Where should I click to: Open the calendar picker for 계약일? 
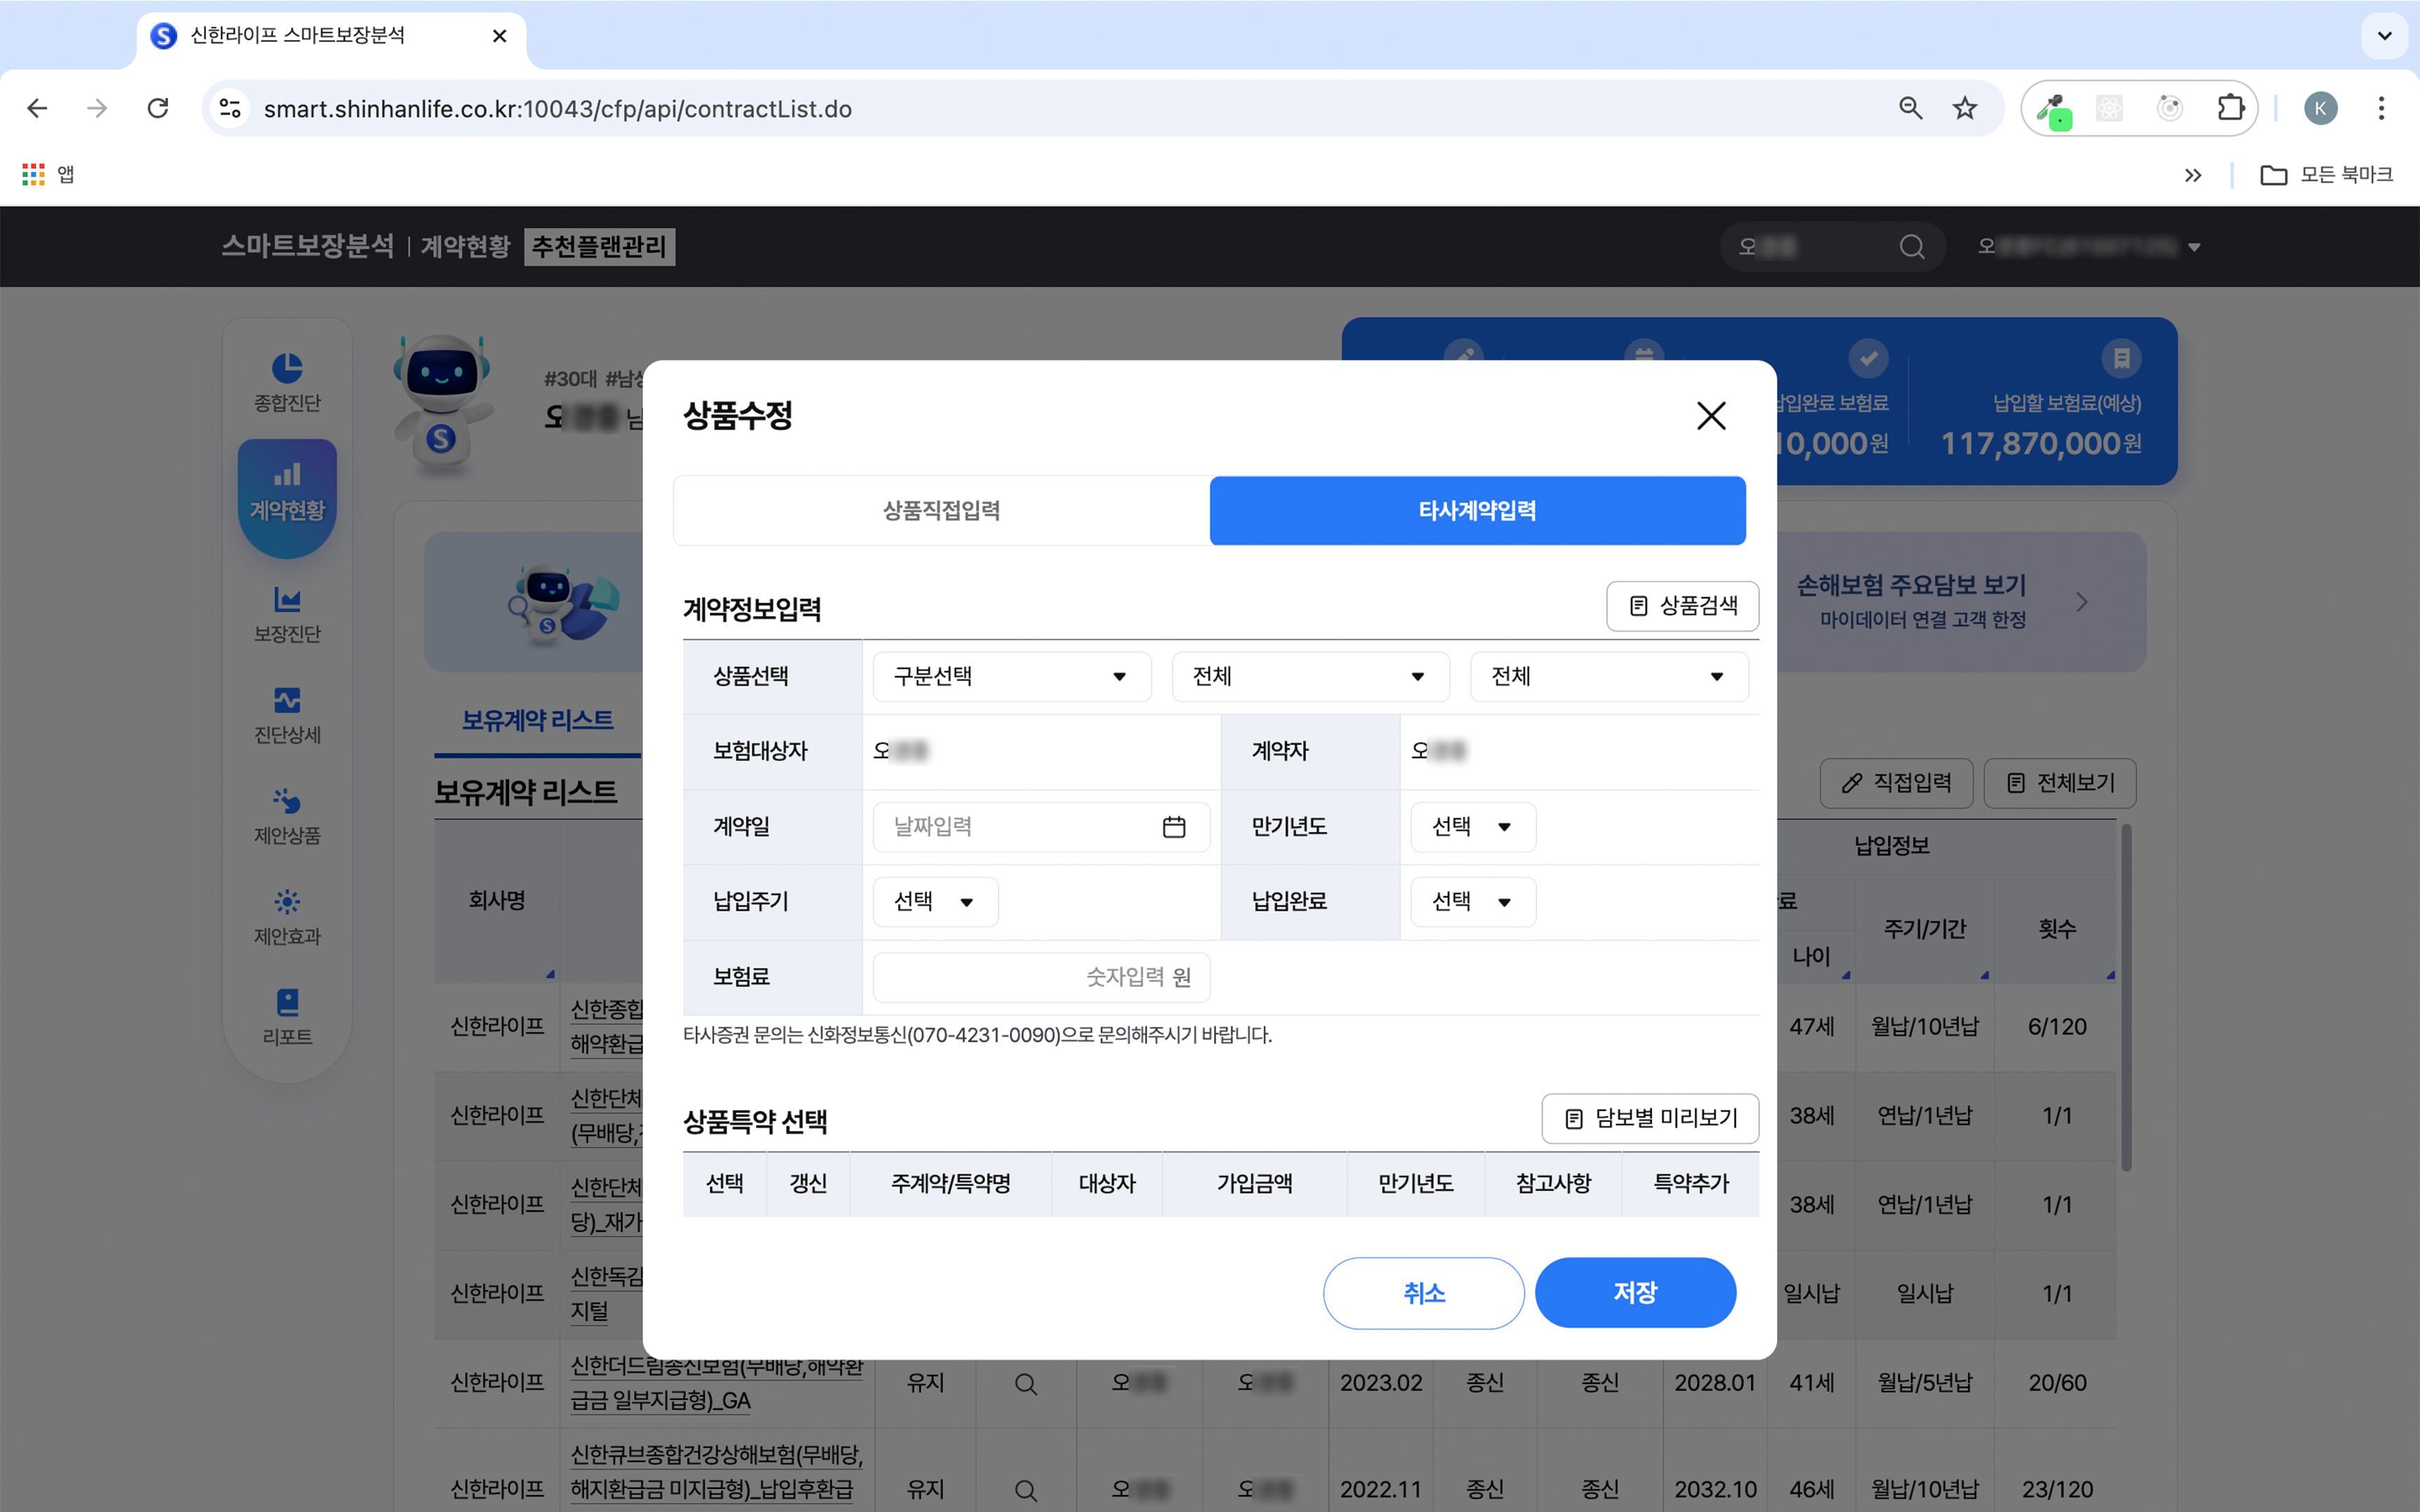pyautogui.click(x=1174, y=826)
